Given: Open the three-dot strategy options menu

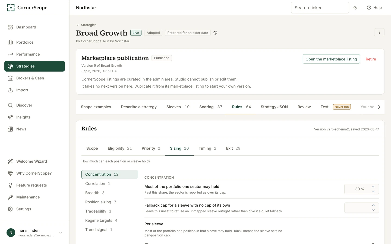Looking at the screenshot, I should [x=379, y=32].
